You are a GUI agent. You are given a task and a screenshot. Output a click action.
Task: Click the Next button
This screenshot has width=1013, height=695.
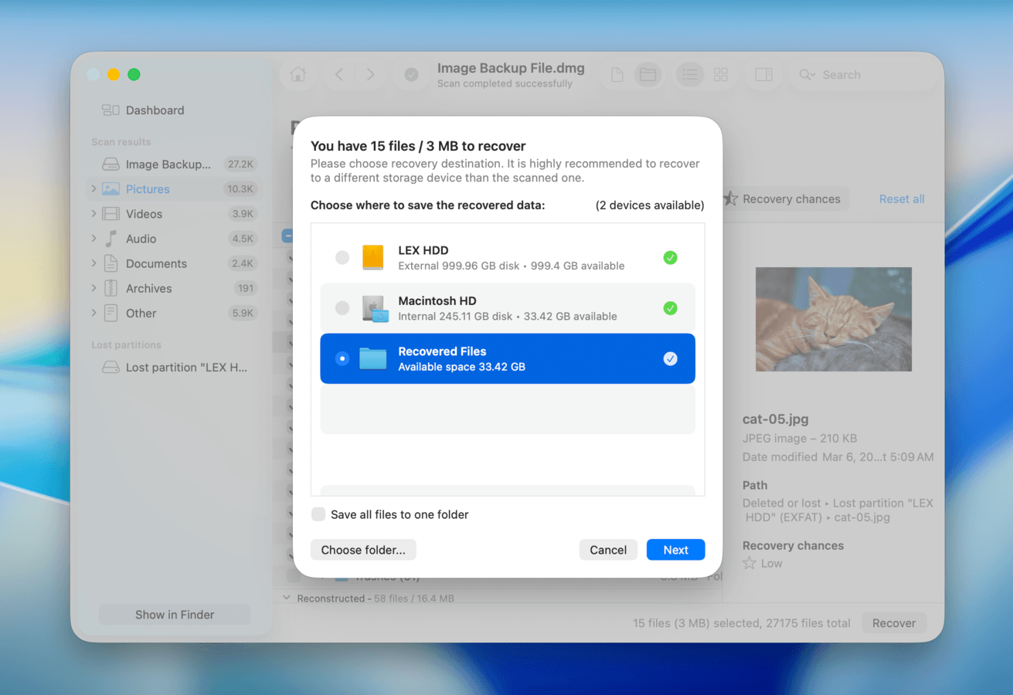(x=675, y=549)
